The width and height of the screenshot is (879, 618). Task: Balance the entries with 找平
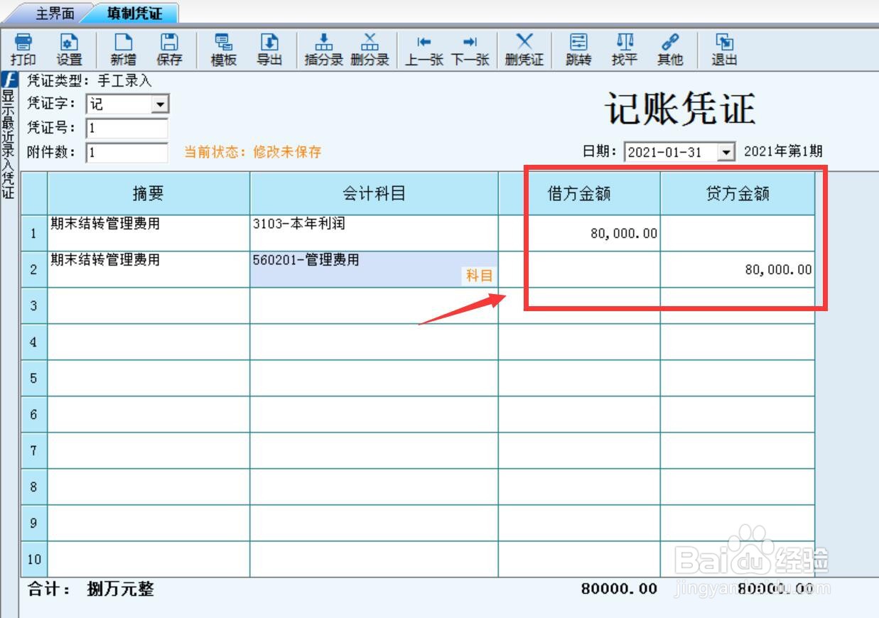624,50
